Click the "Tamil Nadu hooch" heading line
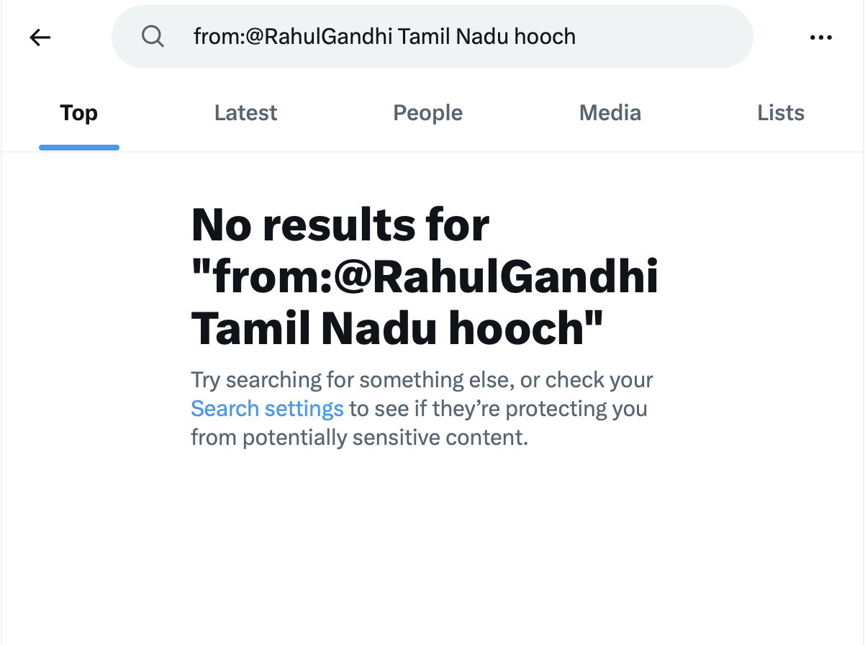Viewport: 865px width, 645px height. tap(396, 329)
